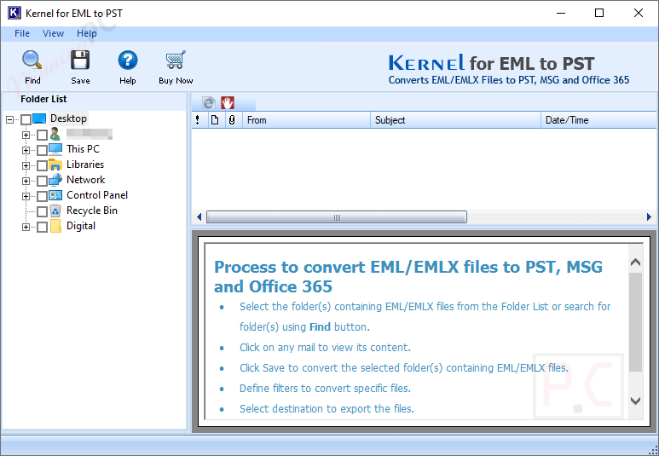Check the Libraries checkbox

42,165
